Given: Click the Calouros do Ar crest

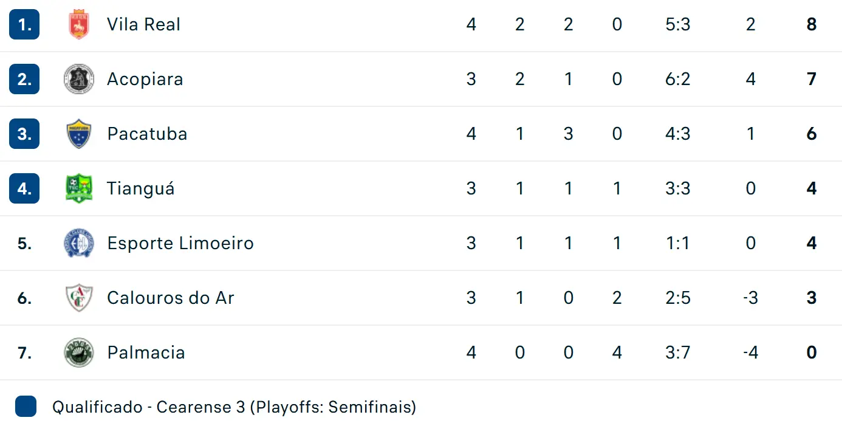Looking at the screenshot, I should [79, 298].
